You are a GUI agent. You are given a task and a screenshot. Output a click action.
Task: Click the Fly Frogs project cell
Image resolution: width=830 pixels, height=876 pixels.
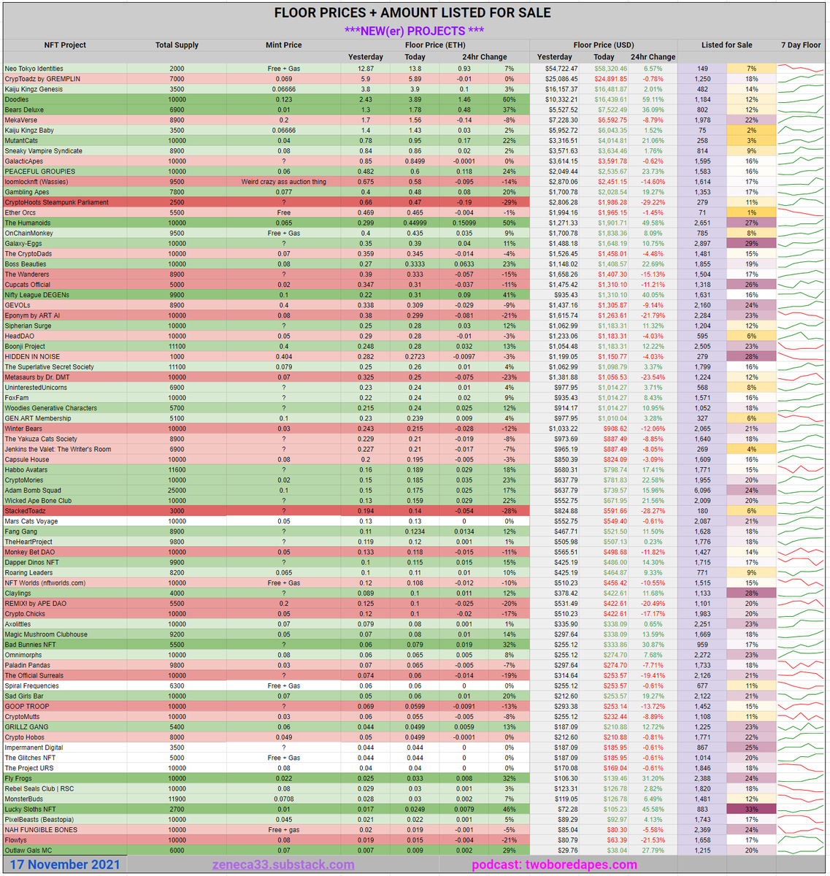coord(65,779)
